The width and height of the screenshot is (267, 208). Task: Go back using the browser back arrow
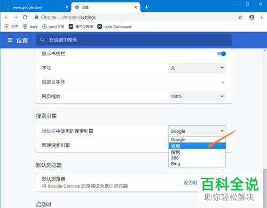pos(6,17)
